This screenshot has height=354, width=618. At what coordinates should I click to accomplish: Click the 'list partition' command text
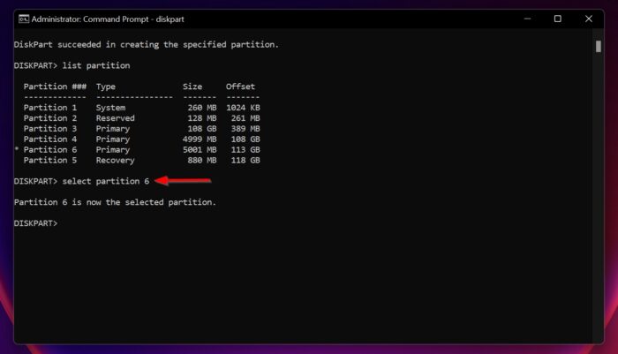(96, 65)
